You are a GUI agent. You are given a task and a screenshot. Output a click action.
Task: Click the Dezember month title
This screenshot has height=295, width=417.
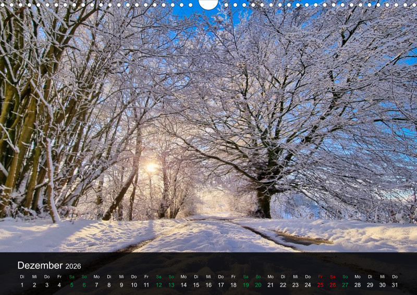coord(40,266)
